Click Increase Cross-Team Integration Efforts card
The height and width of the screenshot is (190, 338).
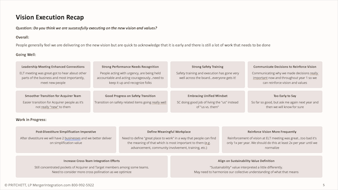tap(92, 167)
